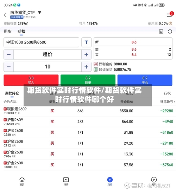This screenshot has height=191, width=176.
Task: Select the 期权 tab
Action: [x=21, y=32]
